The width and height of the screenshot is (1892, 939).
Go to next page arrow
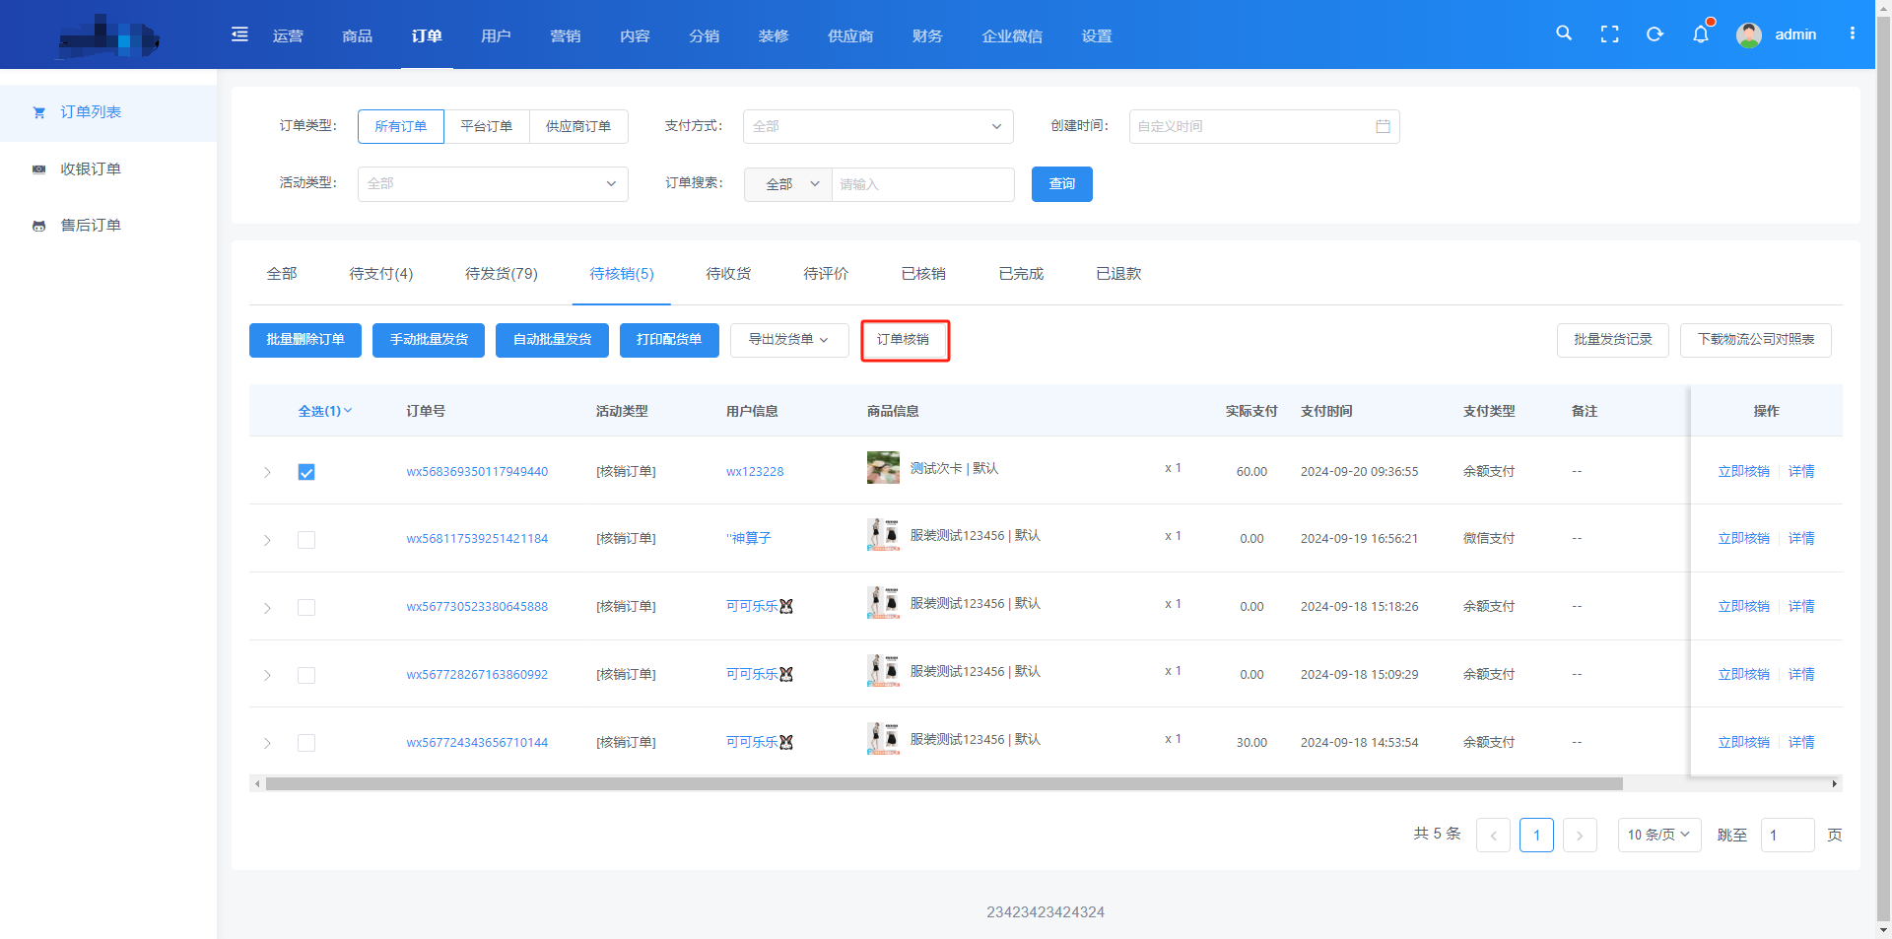tap(1580, 836)
